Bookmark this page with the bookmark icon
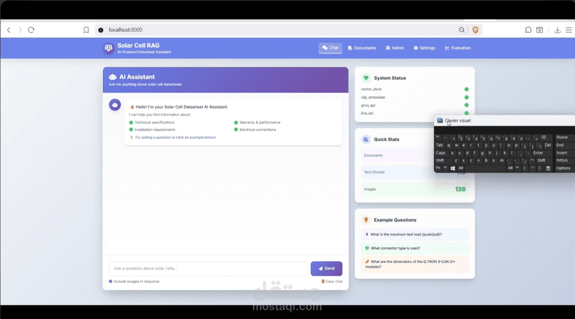575x319 pixels. click(x=86, y=30)
